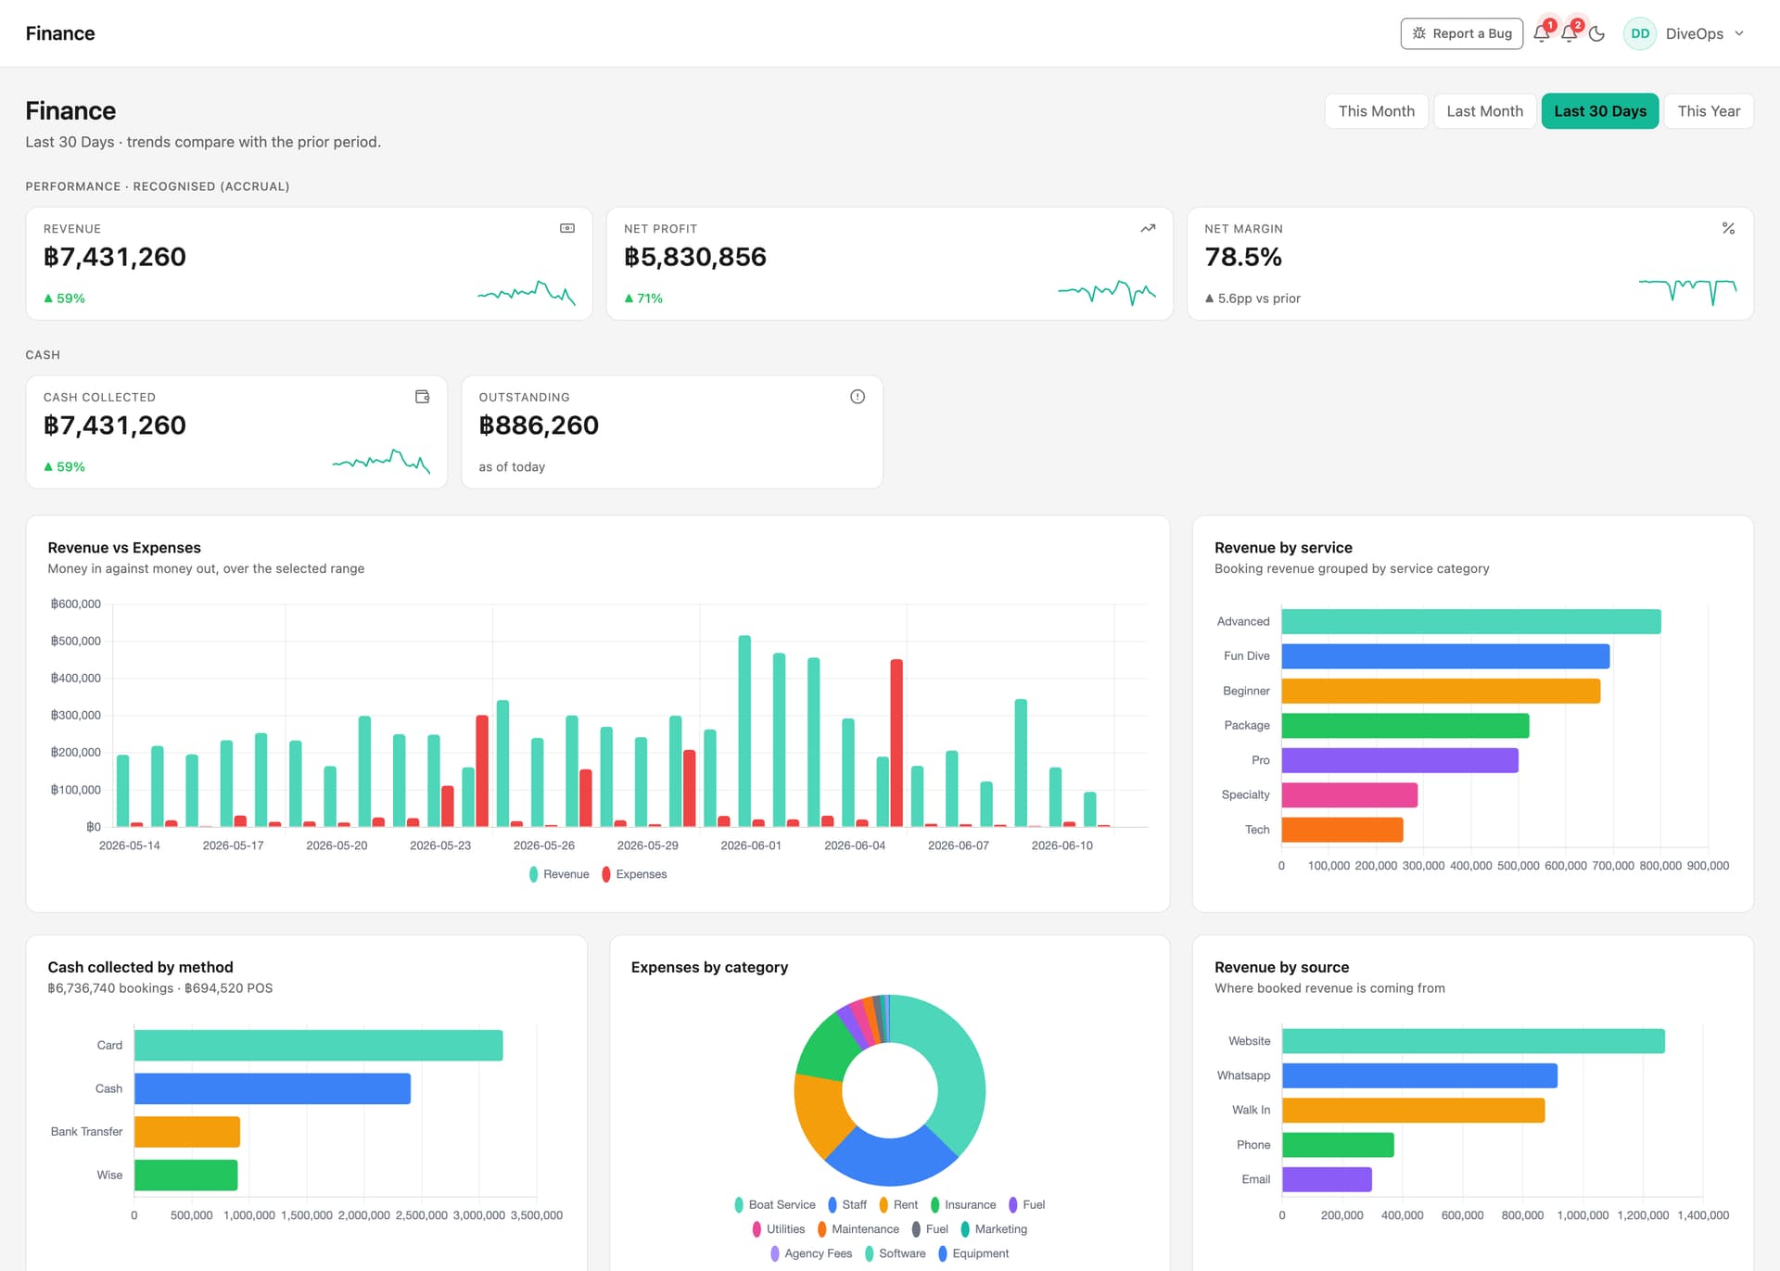Click the Card bar in cash collected chart
This screenshot has width=1780, height=1271.
319,1045
